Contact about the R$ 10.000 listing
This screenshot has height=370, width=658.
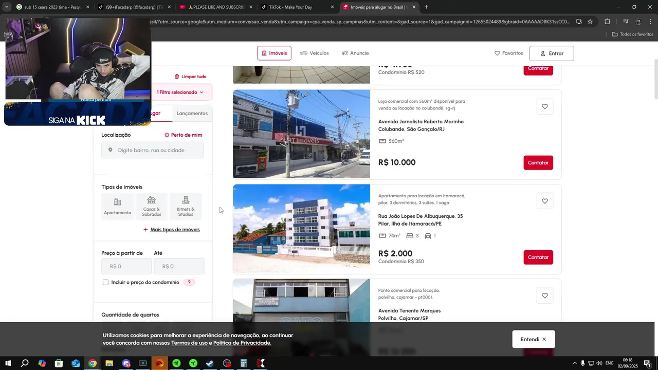pyautogui.click(x=538, y=162)
